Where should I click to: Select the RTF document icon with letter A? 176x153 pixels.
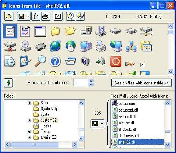point(25,31)
